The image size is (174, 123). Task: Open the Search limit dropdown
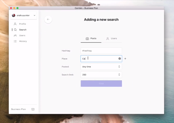tap(101, 75)
